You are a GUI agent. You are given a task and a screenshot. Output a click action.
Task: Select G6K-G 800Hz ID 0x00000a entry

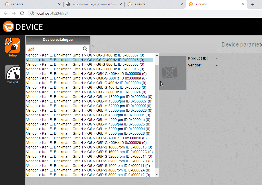(x=89, y=78)
